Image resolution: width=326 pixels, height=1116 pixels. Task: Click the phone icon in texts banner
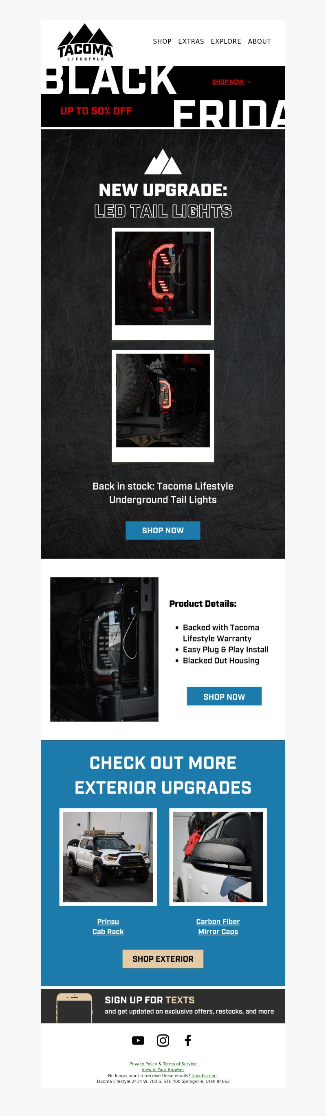74,1008
